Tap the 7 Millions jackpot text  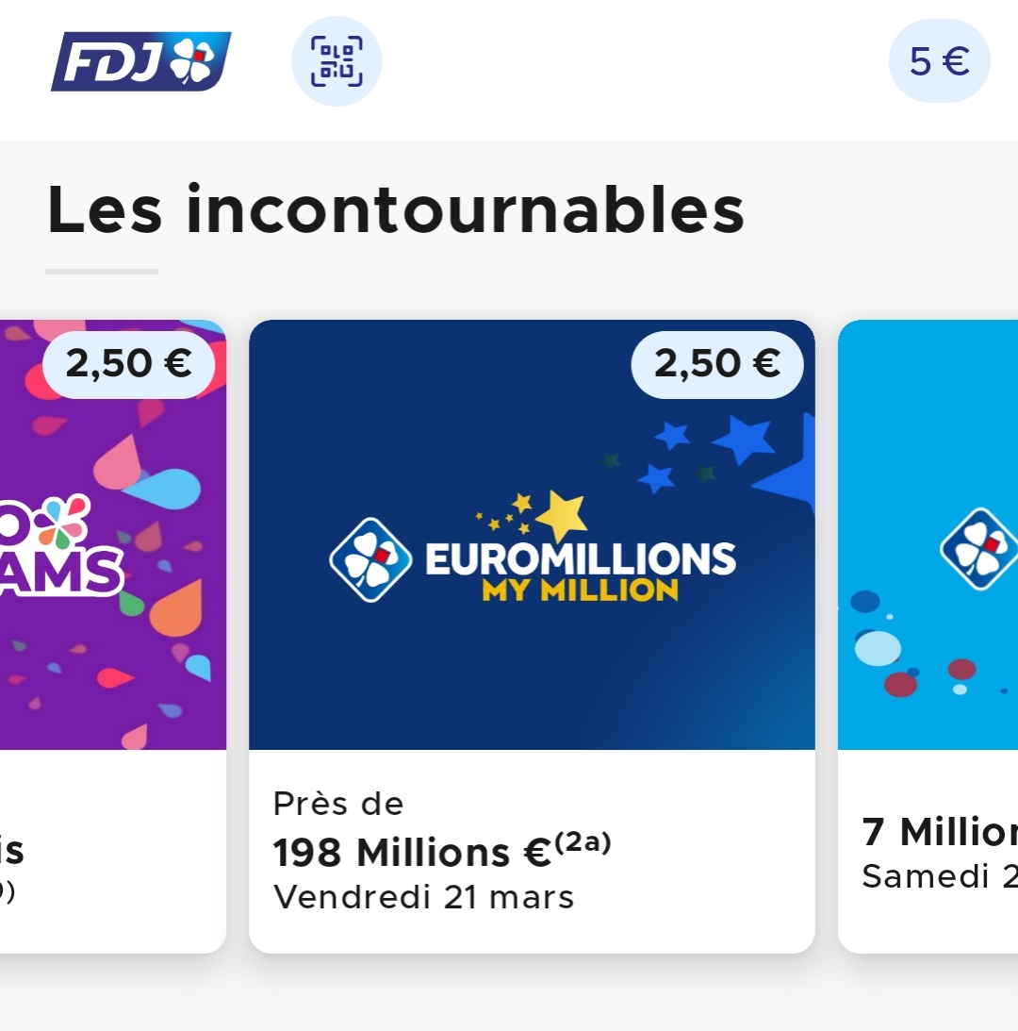[940, 832]
